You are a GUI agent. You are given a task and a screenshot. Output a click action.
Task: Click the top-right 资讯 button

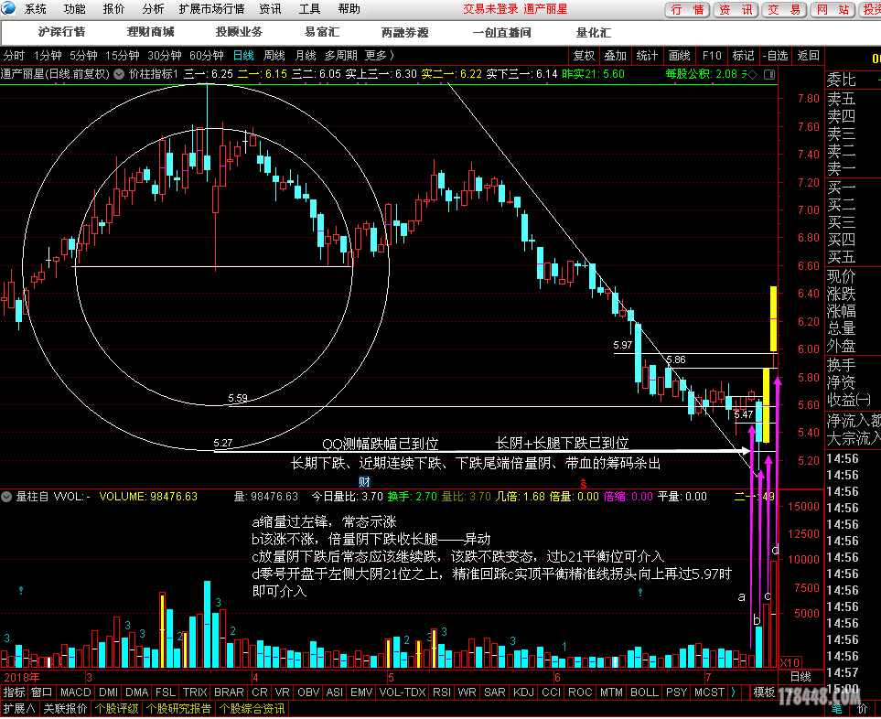(736, 9)
